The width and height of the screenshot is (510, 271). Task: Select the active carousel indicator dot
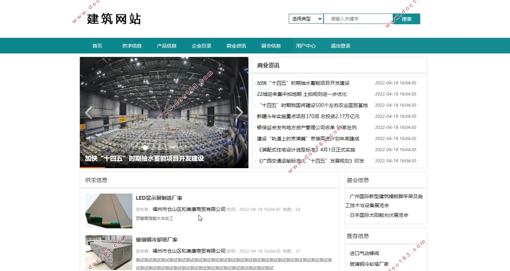pyautogui.click(x=145, y=148)
